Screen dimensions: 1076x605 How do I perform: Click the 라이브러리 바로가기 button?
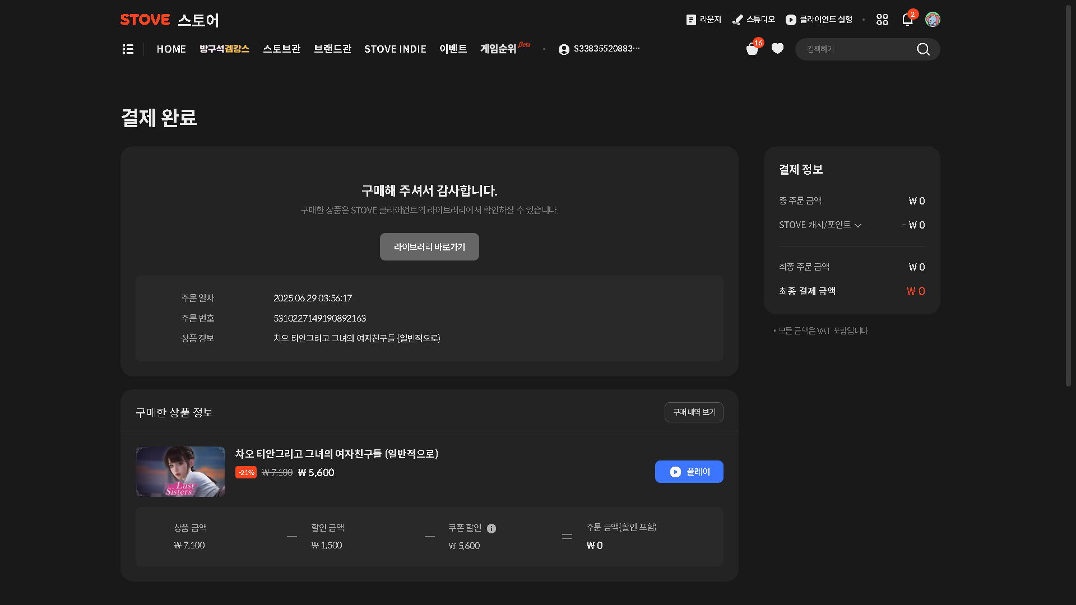429,247
